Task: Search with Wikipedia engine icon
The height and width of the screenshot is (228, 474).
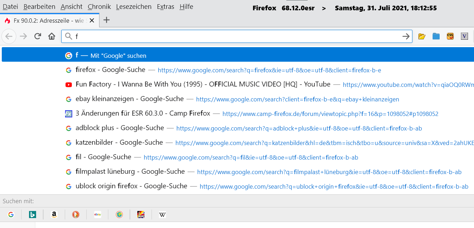Action: (162, 215)
